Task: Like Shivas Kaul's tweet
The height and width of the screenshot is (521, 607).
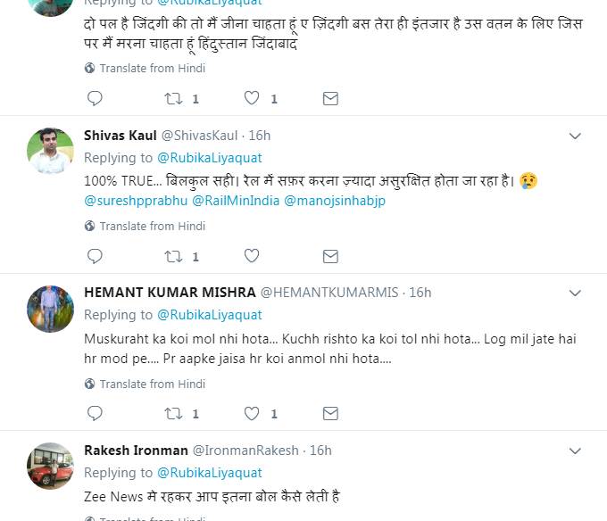Action: coord(252,257)
